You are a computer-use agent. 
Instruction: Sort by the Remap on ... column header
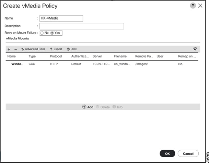(x=187, y=56)
